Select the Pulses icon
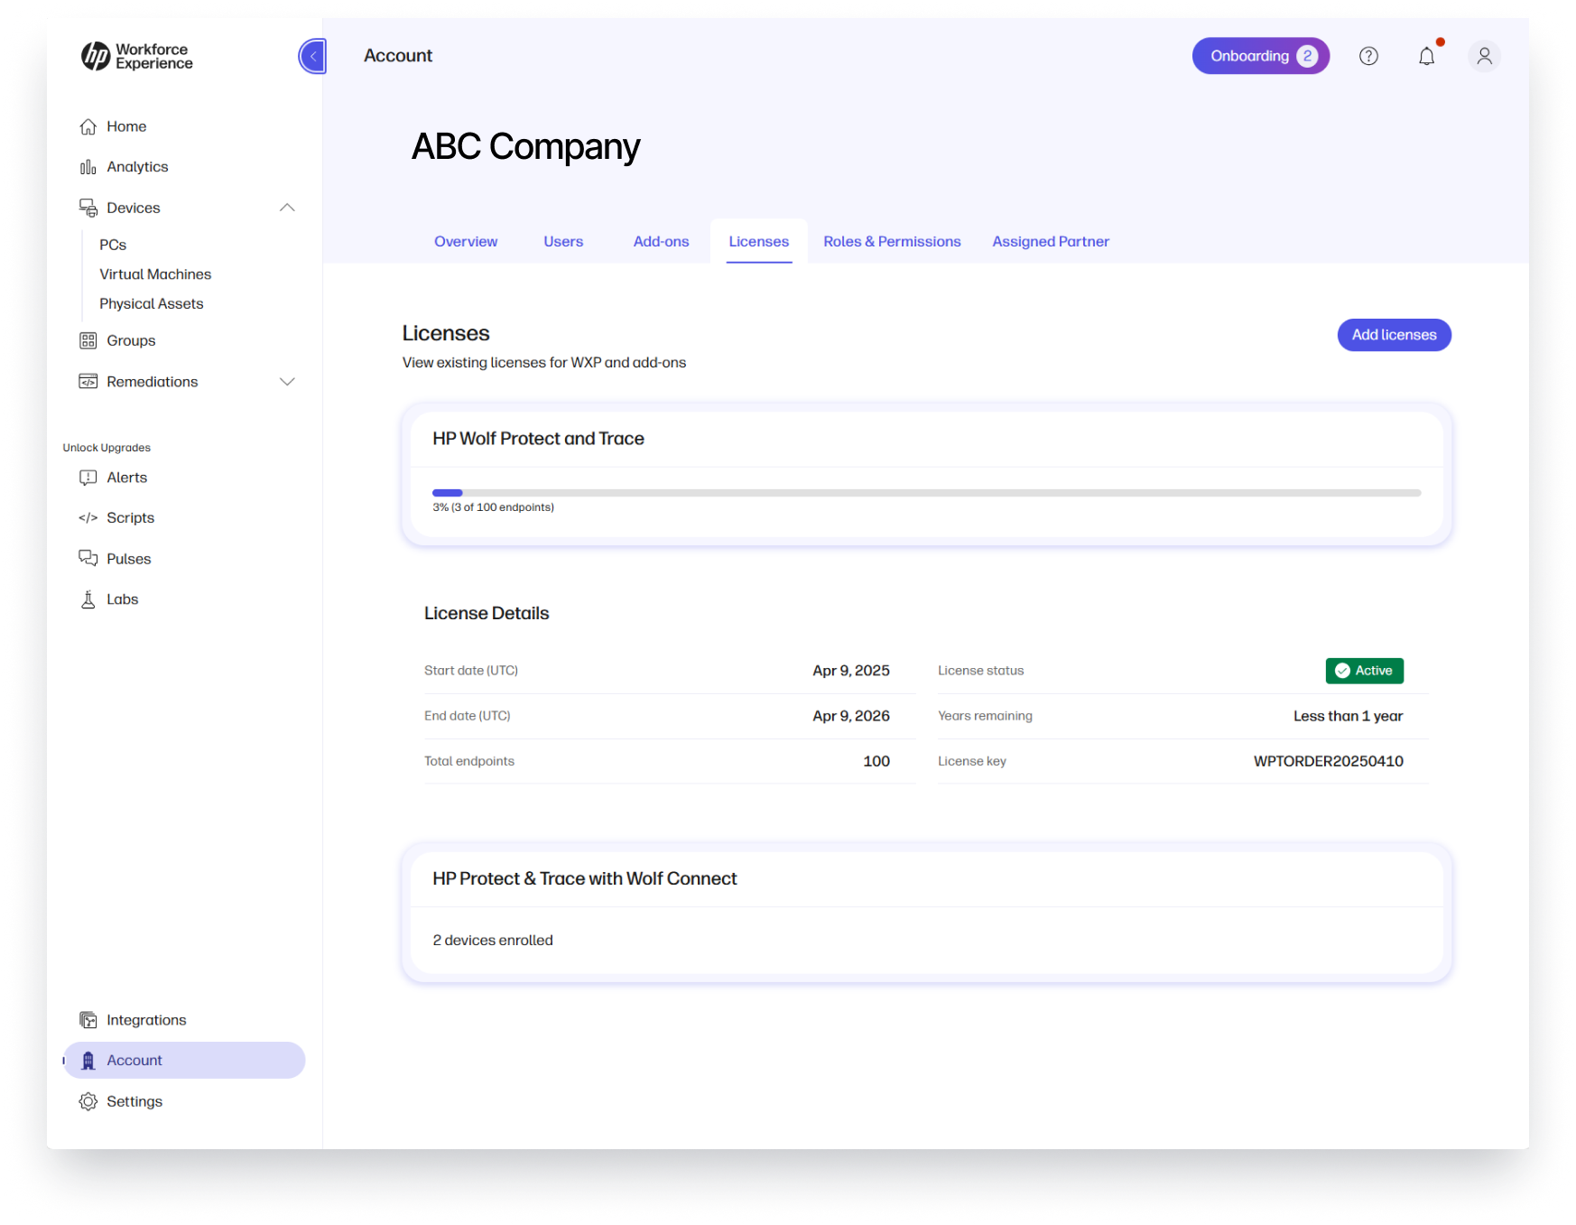This screenshot has width=1576, height=1225. 88,558
